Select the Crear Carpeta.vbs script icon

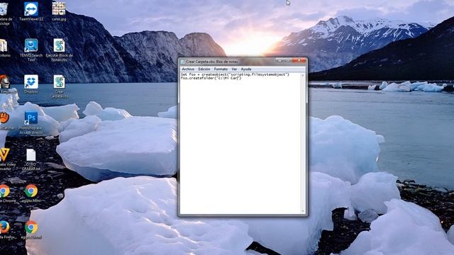(59, 86)
